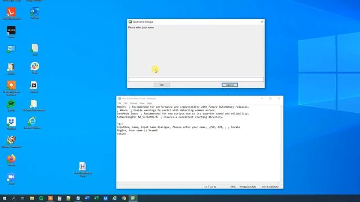Switch to AutoHotkey on the taskbar
The width and height of the screenshot is (360, 202).
pyautogui.click(x=133, y=198)
